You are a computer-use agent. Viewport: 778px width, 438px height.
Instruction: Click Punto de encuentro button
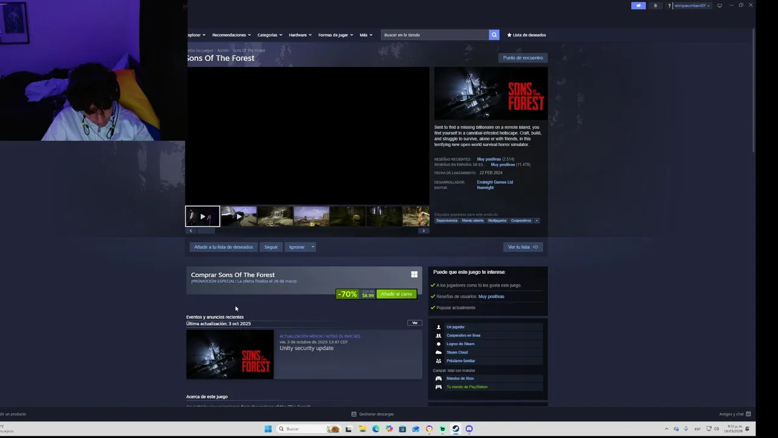523,58
